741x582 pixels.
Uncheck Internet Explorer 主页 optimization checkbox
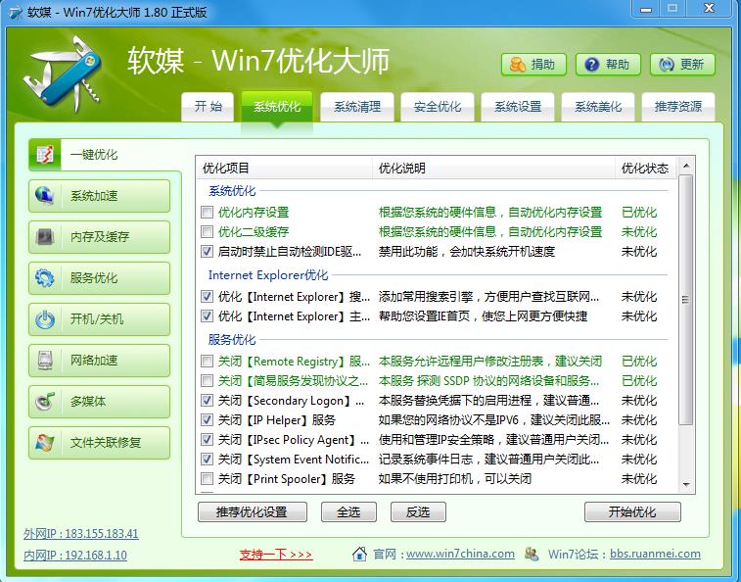207,315
